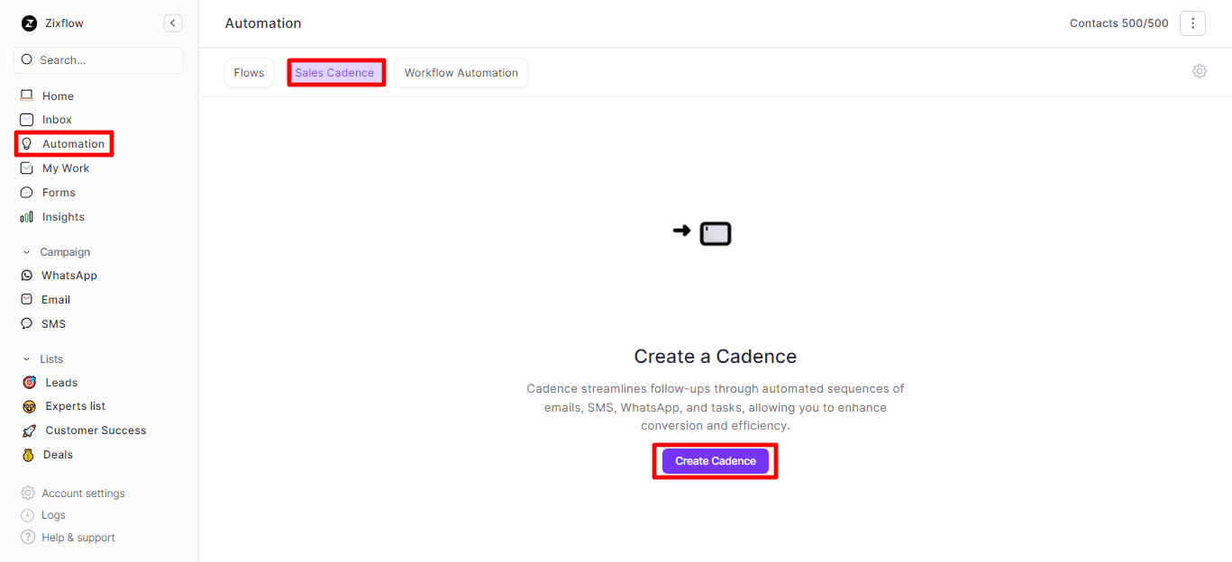Screen dimensions: 1232x562
Task: Open the Leads target icon list
Action: coord(29,383)
